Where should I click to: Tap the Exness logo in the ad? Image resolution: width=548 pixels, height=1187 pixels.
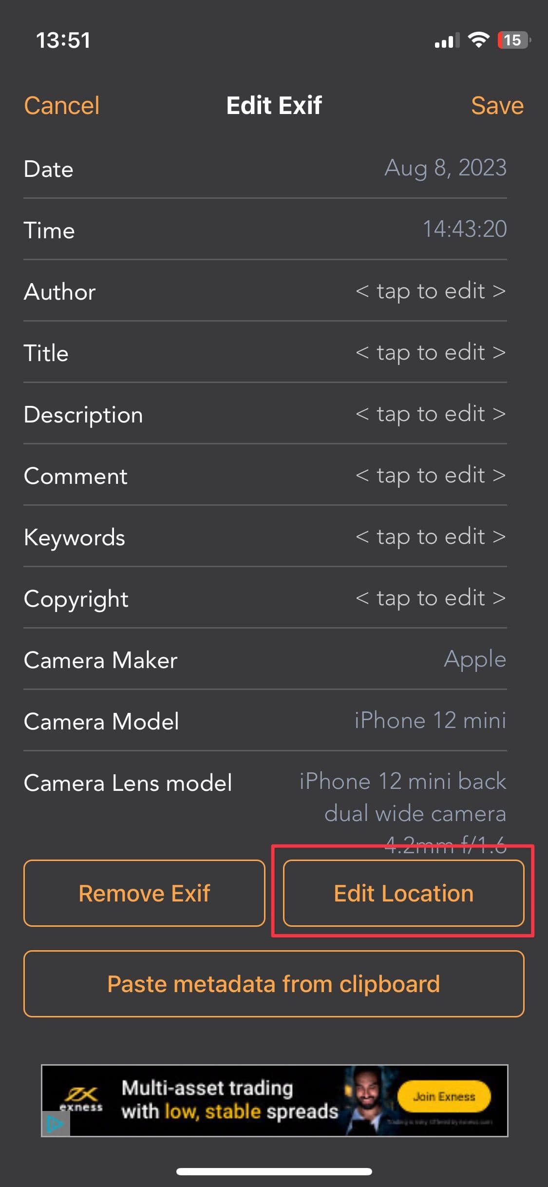pos(81,1099)
